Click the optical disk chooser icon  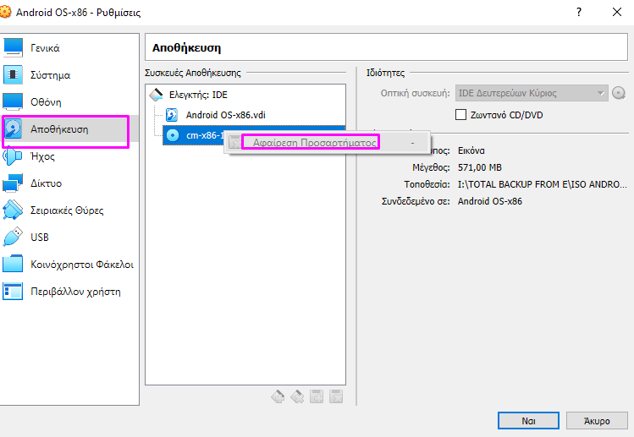pos(619,93)
